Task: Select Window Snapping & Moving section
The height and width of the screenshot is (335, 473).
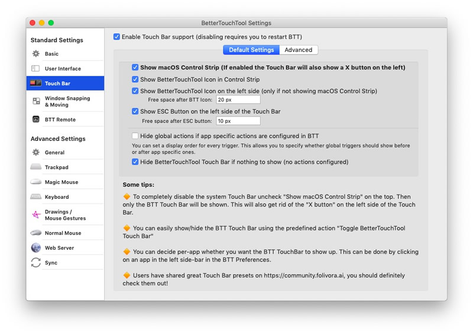Action: tap(65, 101)
